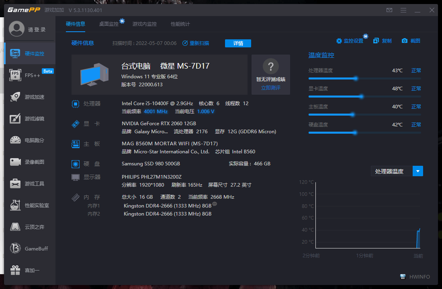442x289 pixels.
Task: Click the 监控设置 gear icon
Action: (339, 41)
